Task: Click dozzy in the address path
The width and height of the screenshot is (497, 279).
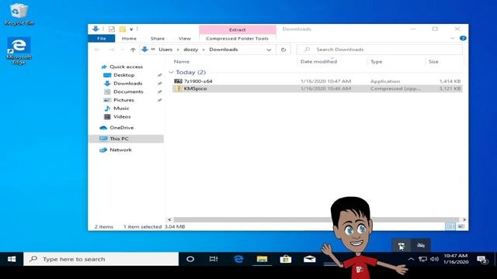Action: (191, 50)
